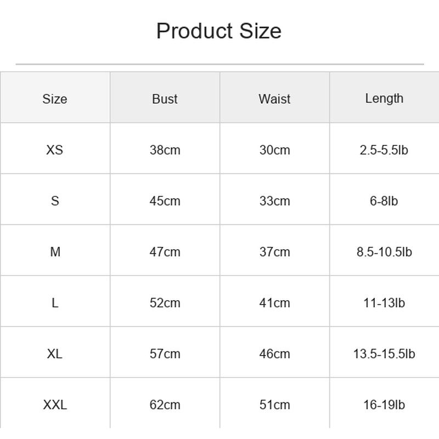The height and width of the screenshot is (439, 439).
Task: Click the 13.5-15.5lb cell
Action: 385,352
